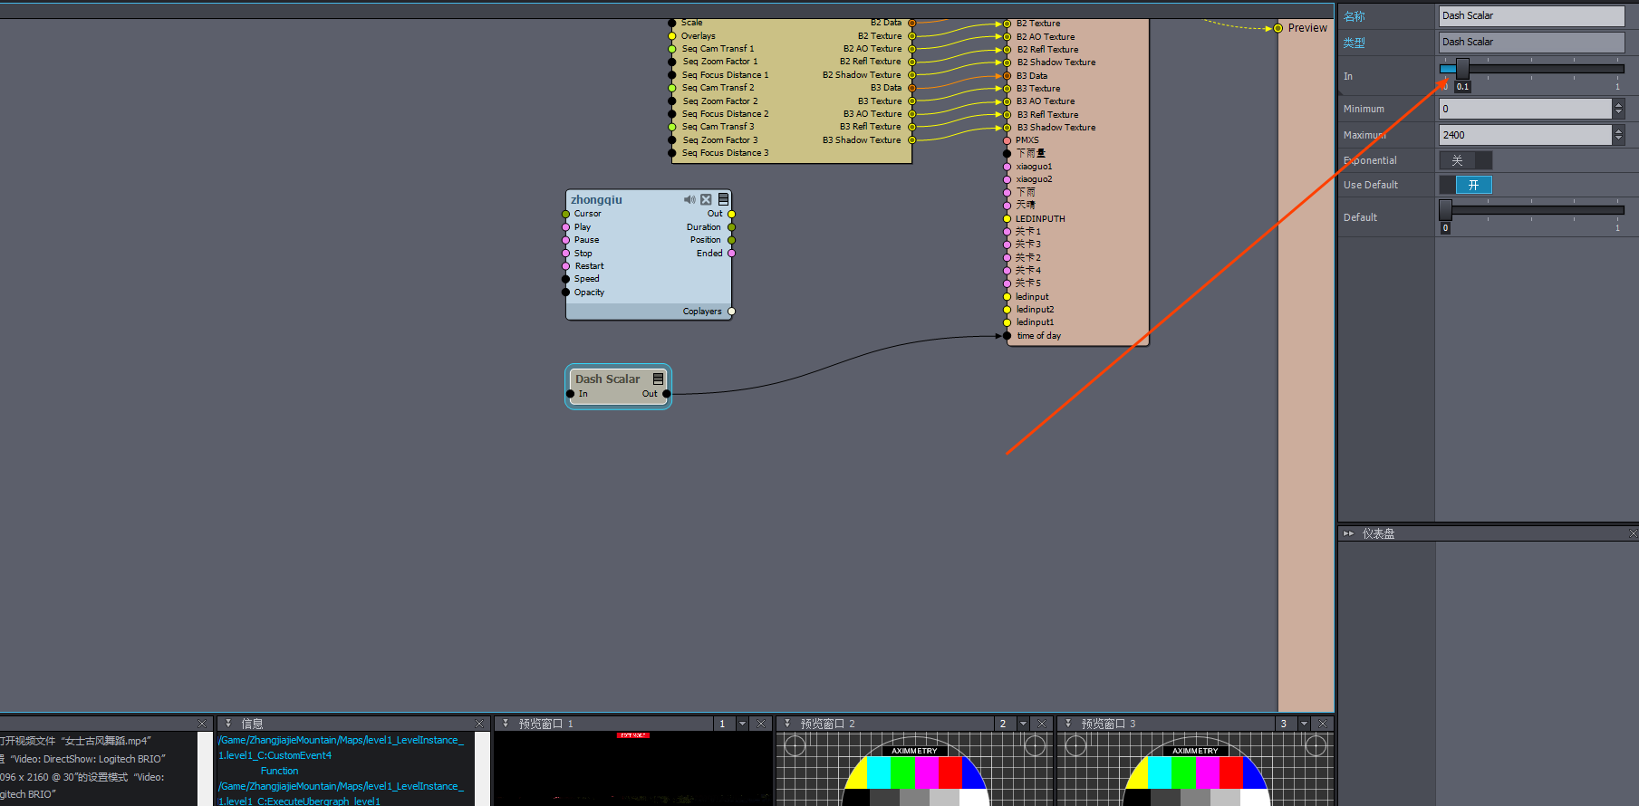
Task: Edit the Minimum value field
Action: pyautogui.click(x=1526, y=109)
